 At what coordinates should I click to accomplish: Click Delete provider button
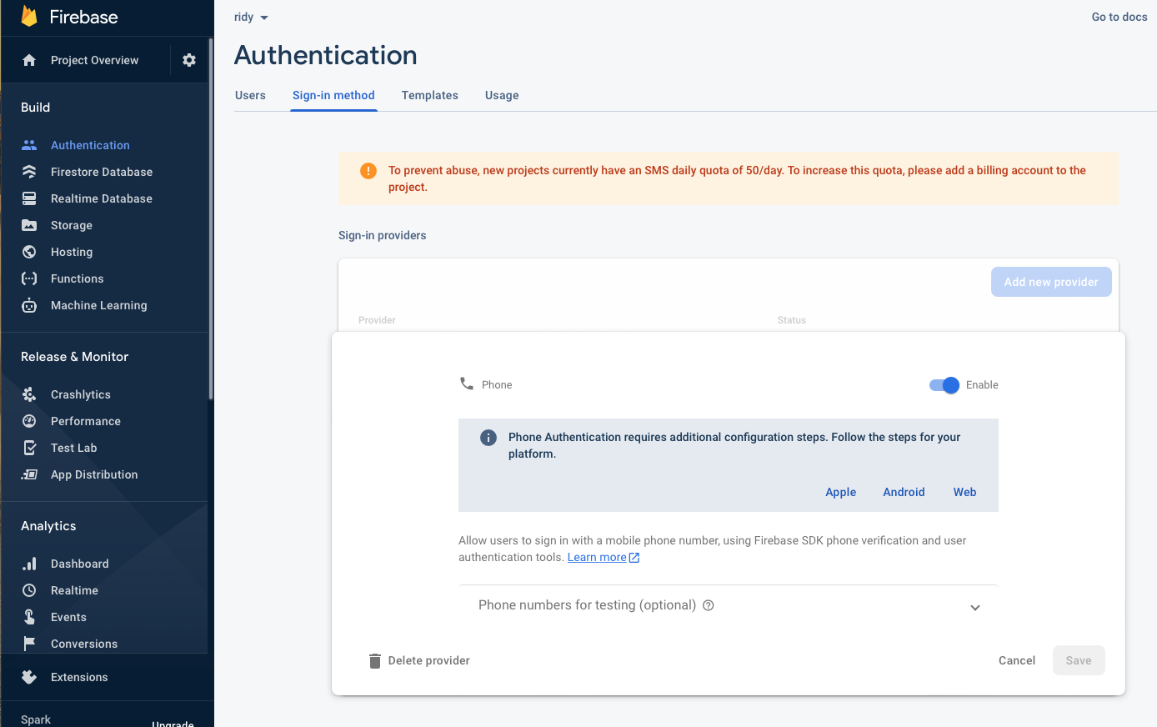pos(419,660)
